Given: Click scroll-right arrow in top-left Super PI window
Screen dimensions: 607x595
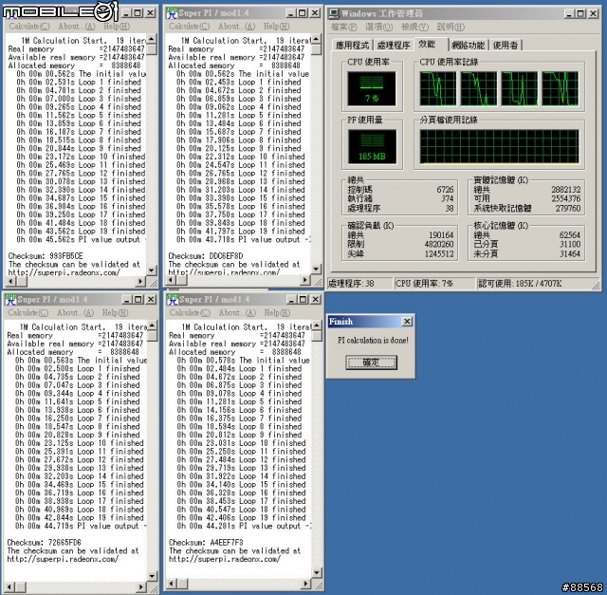Looking at the screenshot, I should (141, 281).
